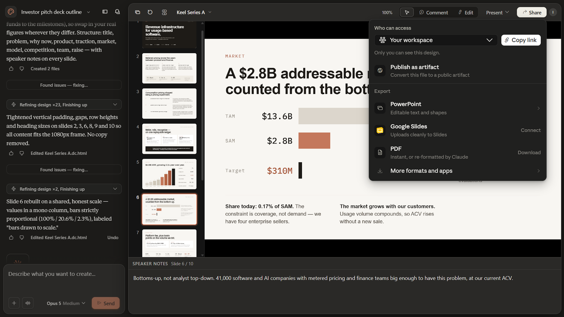This screenshot has height=317, width=564.
Task: Select Publish as artifact option
Action: tap(457, 71)
